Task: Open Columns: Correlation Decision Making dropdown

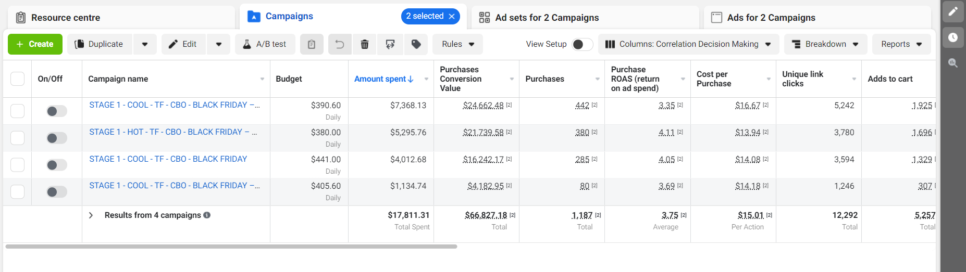Action: pos(688,44)
